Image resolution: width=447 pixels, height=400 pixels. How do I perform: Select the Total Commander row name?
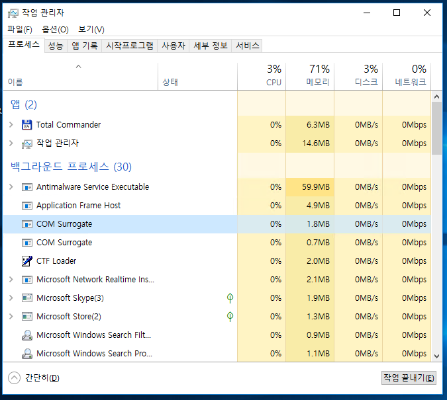[68, 125]
